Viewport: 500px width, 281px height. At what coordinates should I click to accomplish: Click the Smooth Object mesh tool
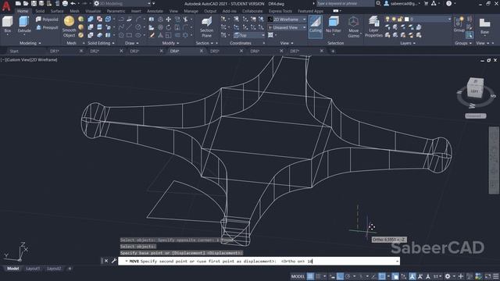69,27
